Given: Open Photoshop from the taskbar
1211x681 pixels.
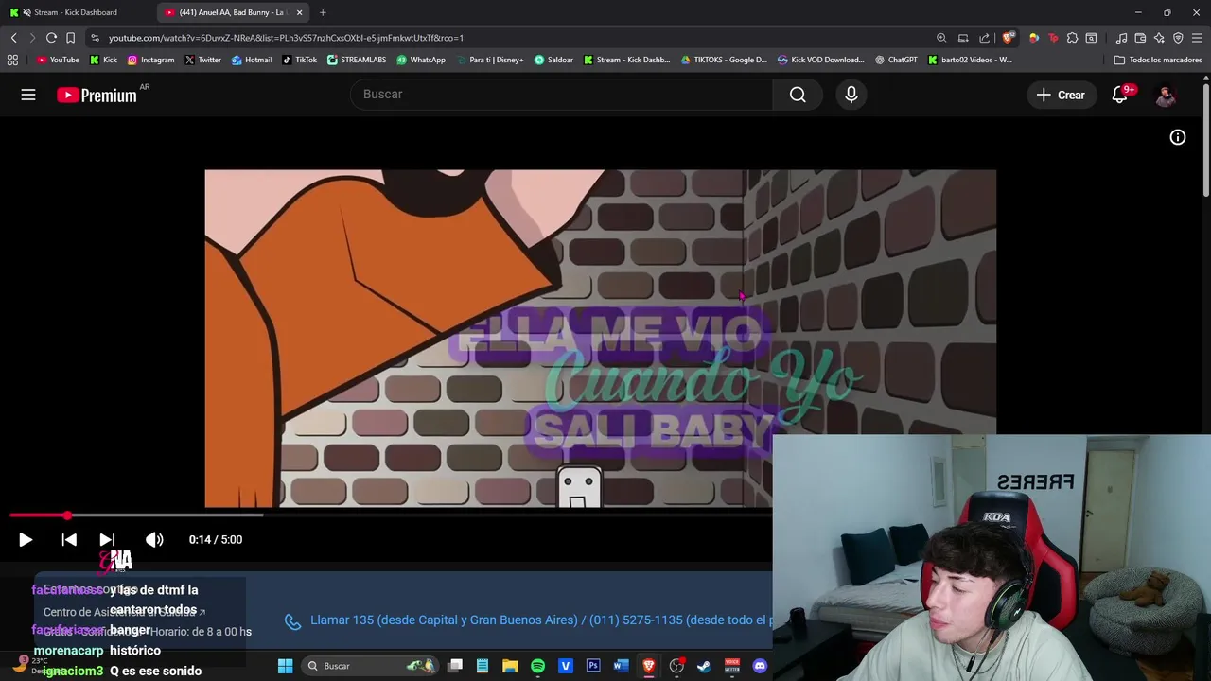Looking at the screenshot, I should tap(593, 666).
